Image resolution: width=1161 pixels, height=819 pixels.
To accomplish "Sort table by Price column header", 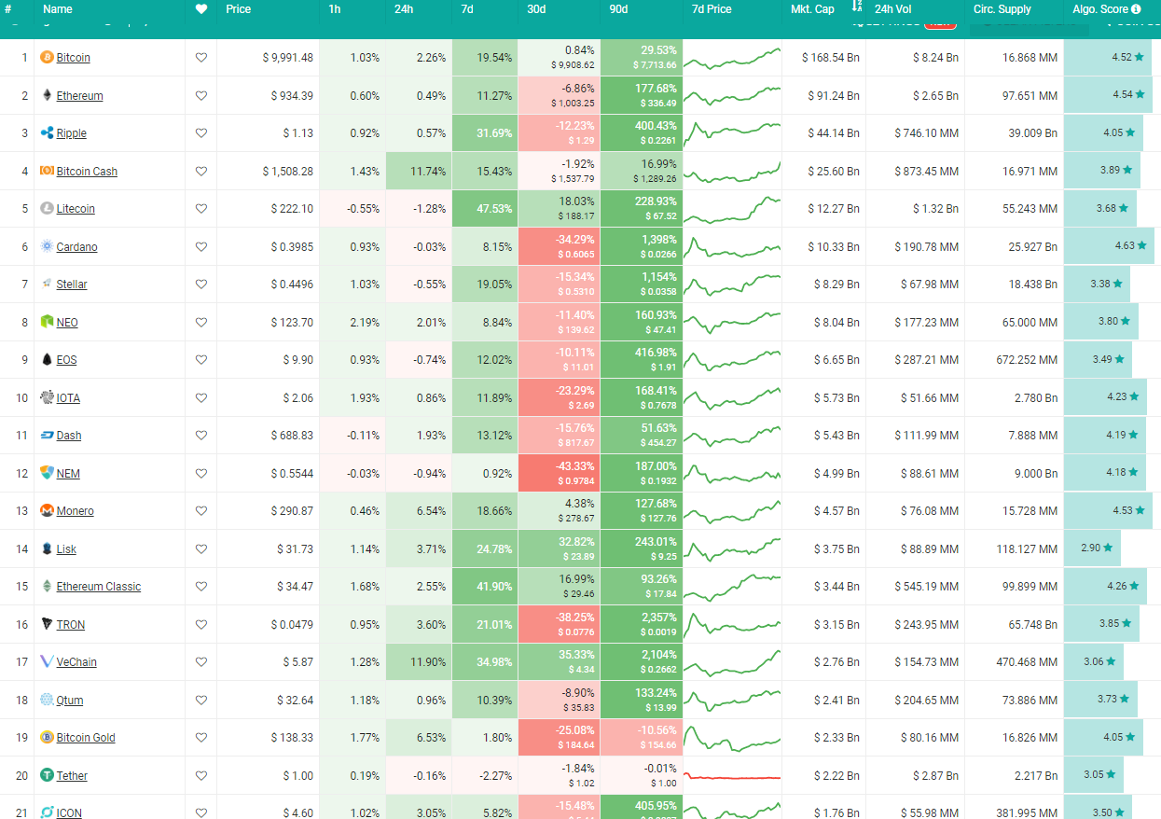I will (239, 9).
